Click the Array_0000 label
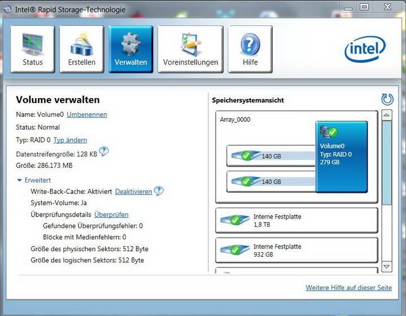This screenshot has height=316, width=406. (x=235, y=120)
